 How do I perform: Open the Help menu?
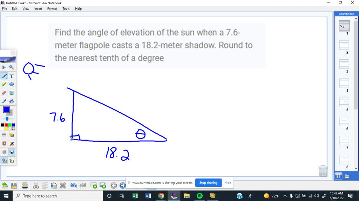78,9
